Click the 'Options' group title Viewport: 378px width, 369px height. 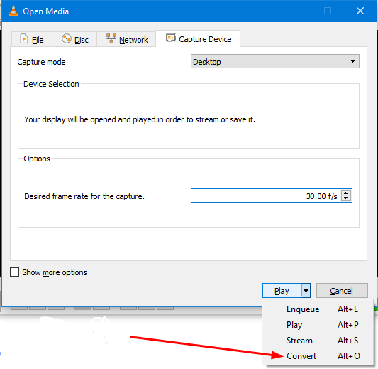37,159
